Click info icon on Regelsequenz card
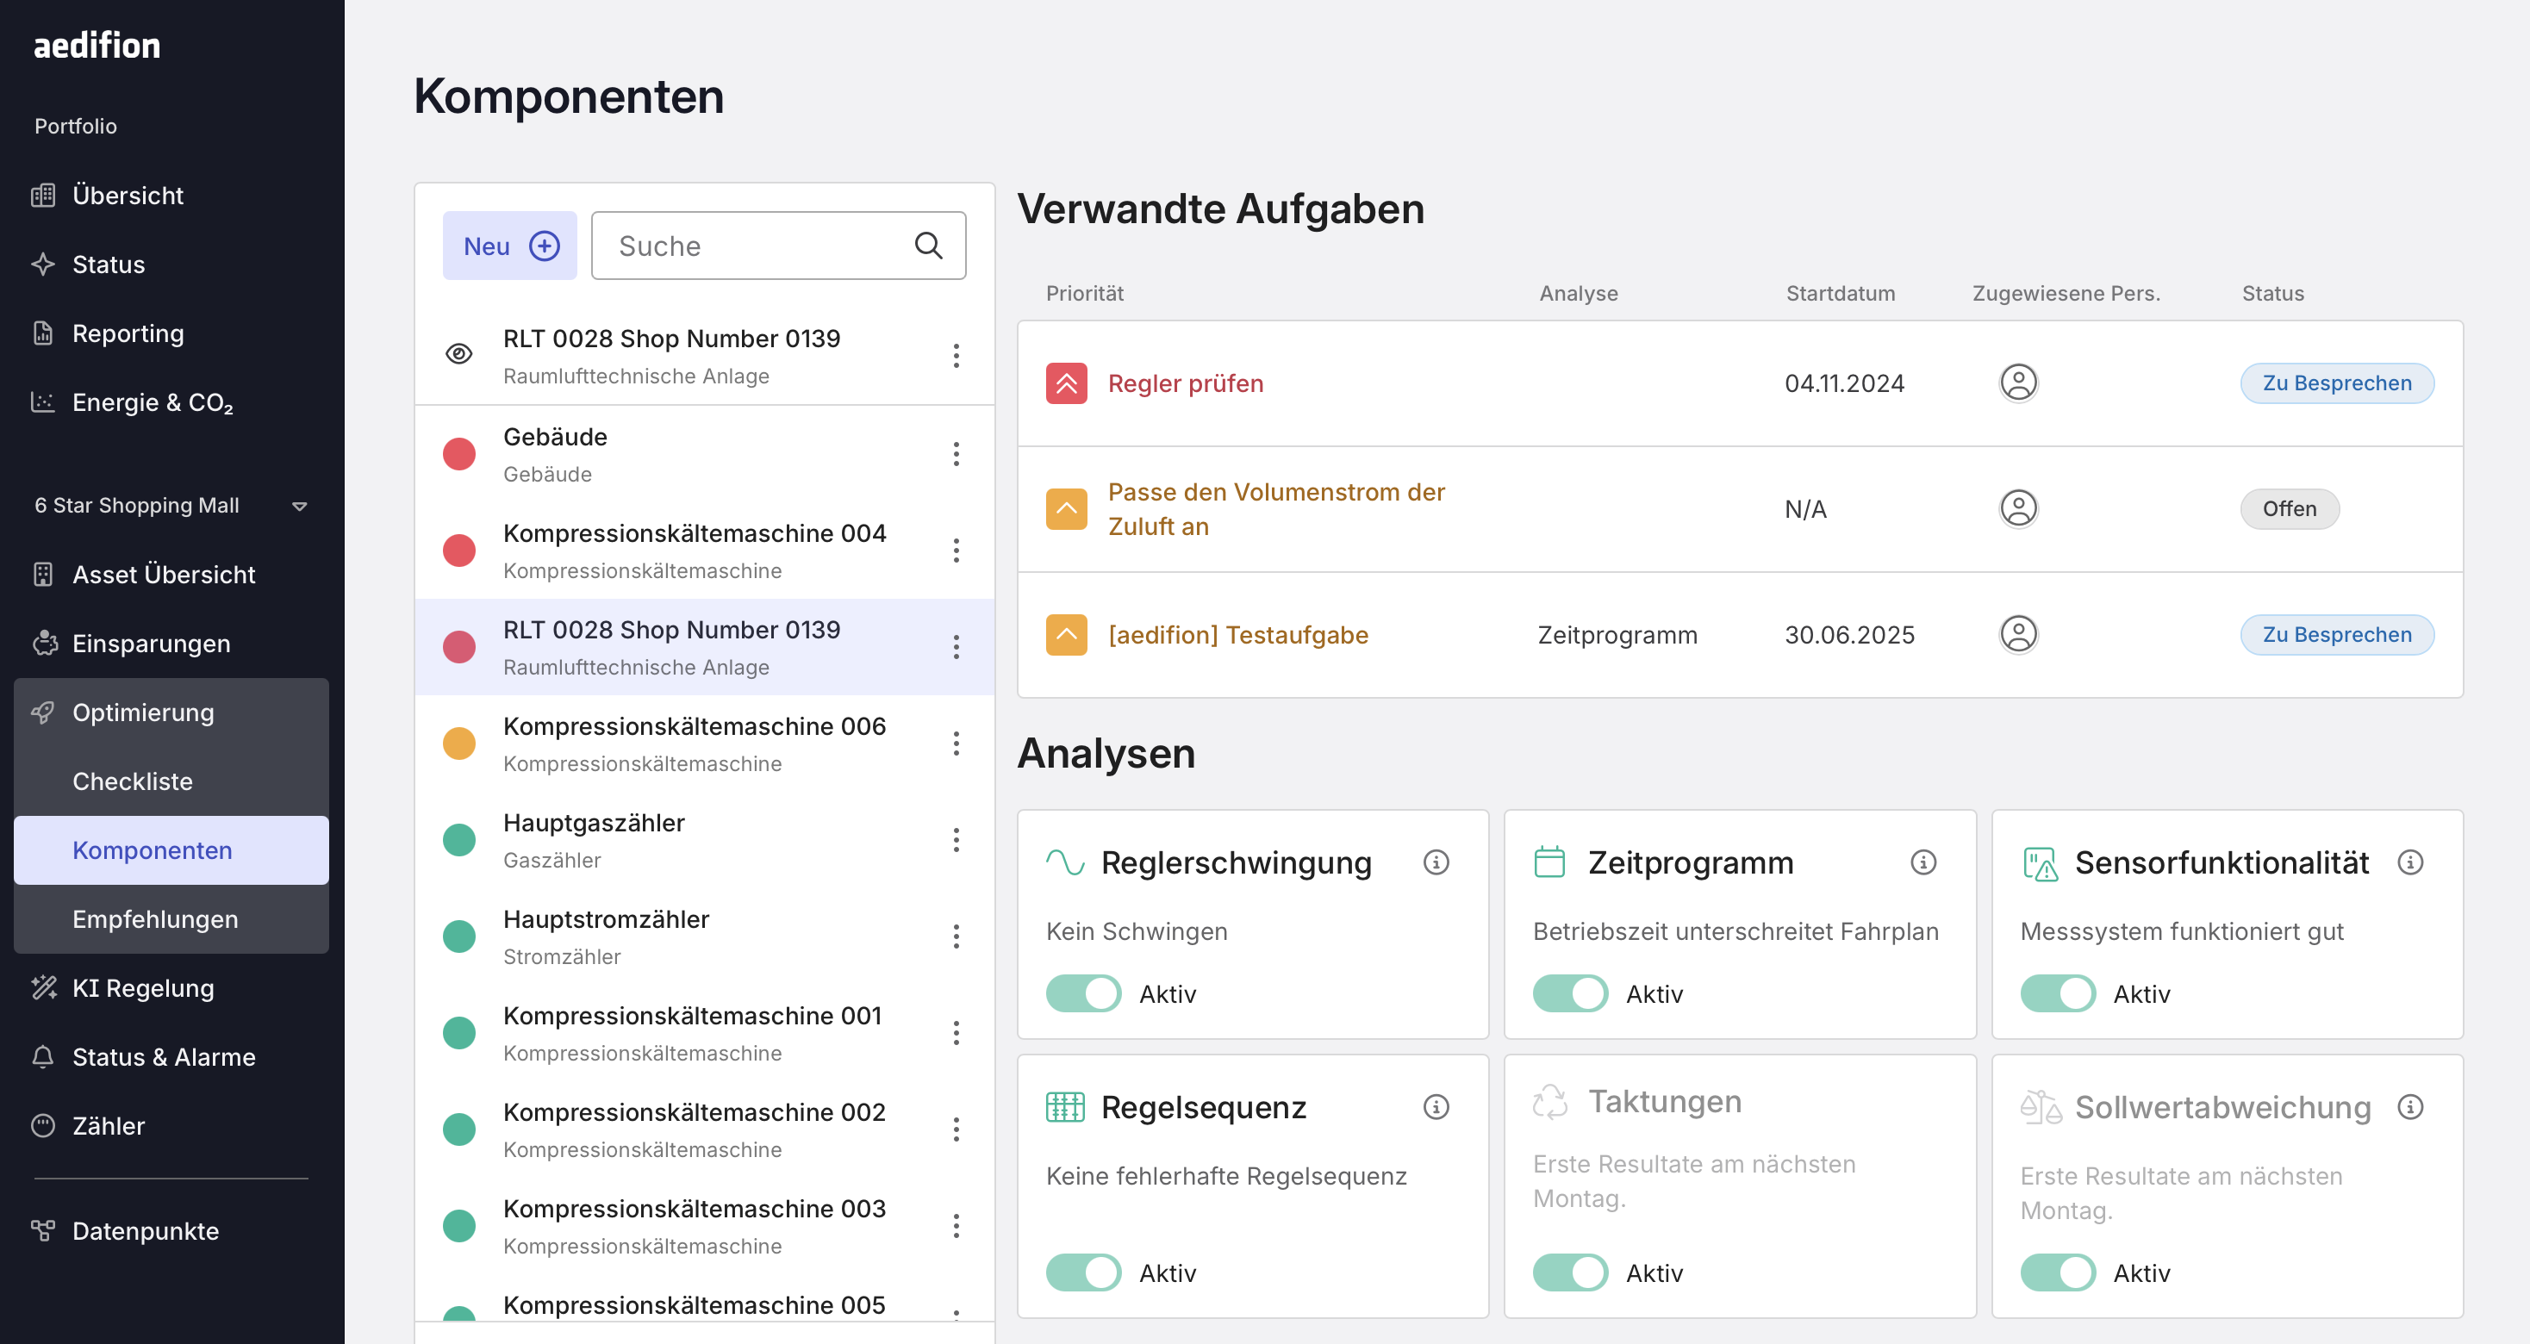The height and width of the screenshot is (1344, 2530). (x=1436, y=1106)
